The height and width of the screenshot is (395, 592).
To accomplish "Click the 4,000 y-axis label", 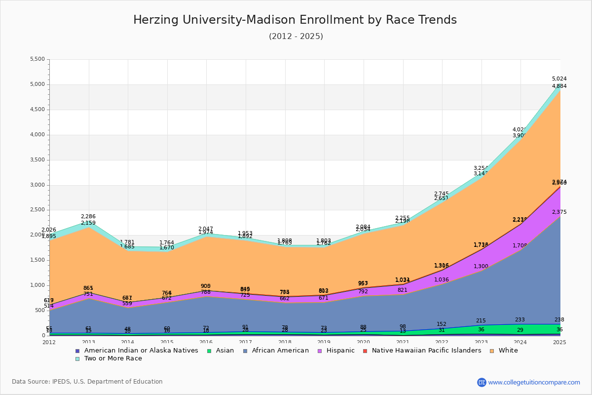I will pyautogui.click(x=37, y=135).
